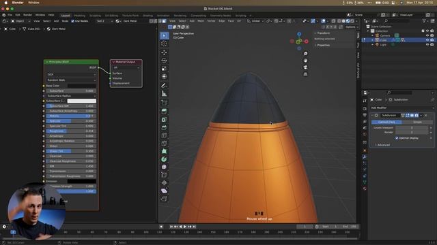Viewport: 437px width, 245px height.
Task: Select the Scale tool
Action: (x=164, y=69)
